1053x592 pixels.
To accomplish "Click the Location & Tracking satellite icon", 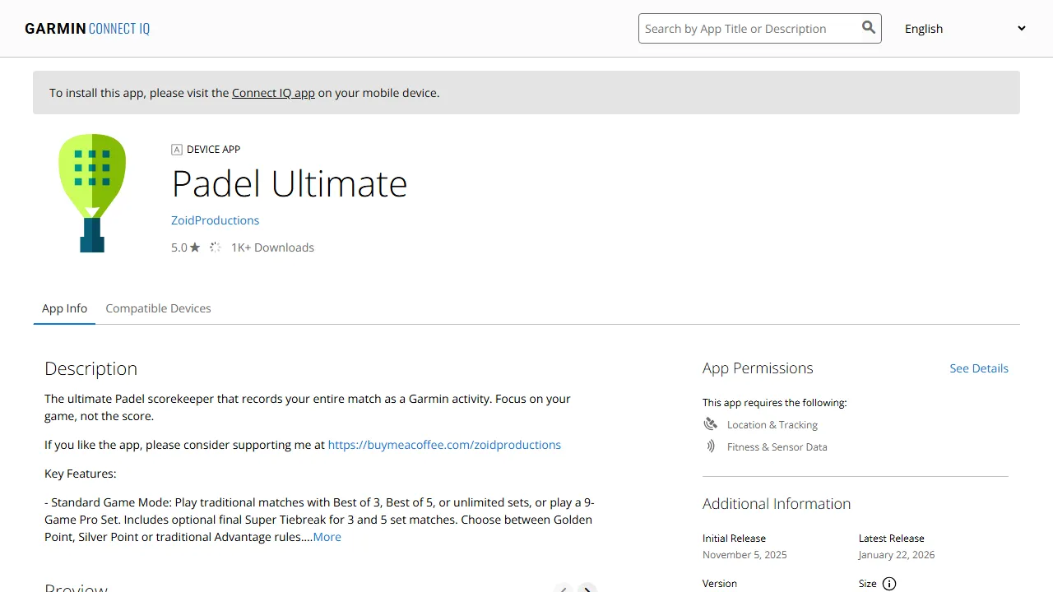I will (x=711, y=424).
